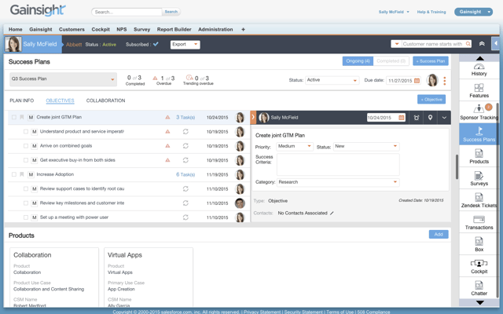Image resolution: width=503 pixels, height=314 pixels.
Task: Click the + Objective button
Action: tap(431, 100)
